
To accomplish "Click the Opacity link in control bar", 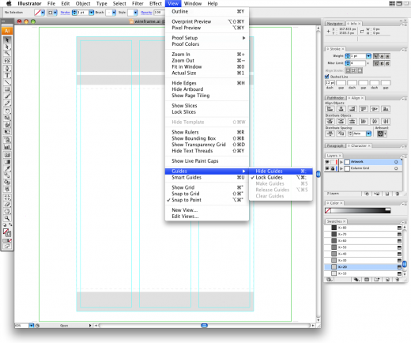I will tap(146, 13).
